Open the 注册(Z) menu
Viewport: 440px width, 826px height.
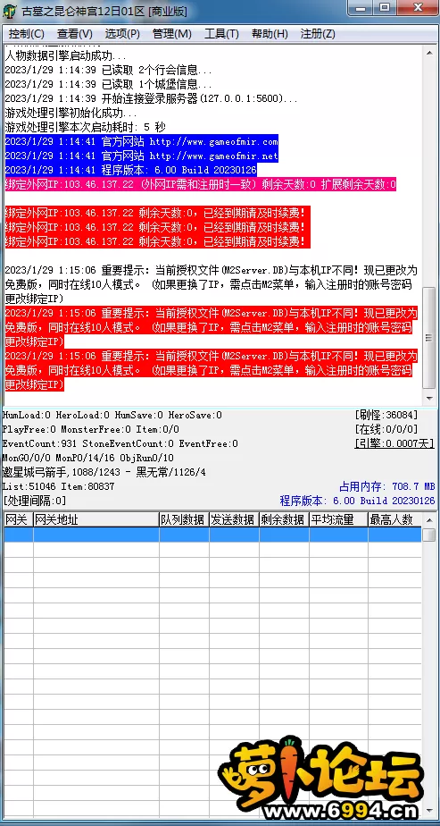pyautogui.click(x=318, y=34)
